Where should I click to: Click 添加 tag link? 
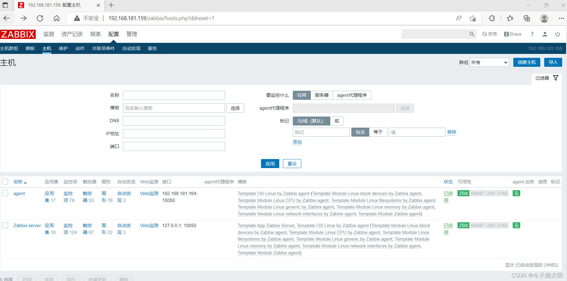click(x=297, y=142)
